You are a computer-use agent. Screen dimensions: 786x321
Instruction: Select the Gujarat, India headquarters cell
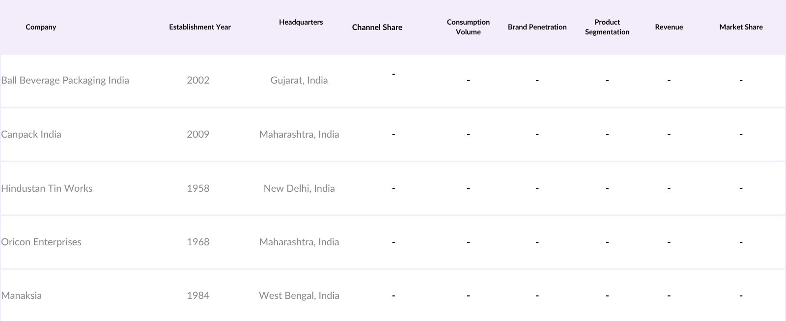(299, 80)
